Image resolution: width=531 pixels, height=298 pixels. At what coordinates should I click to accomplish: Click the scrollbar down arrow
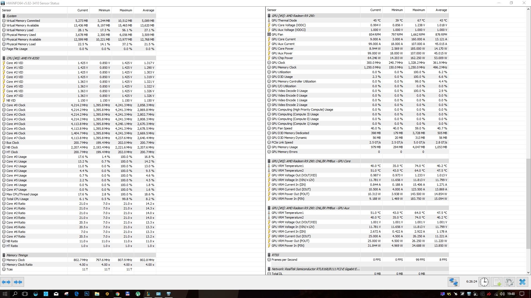528,273
